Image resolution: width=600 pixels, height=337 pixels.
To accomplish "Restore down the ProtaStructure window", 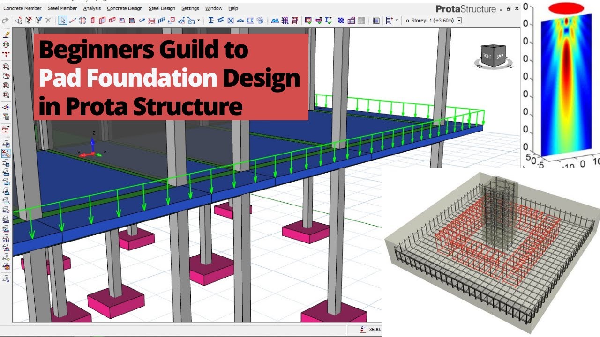I will coord(509,8).
